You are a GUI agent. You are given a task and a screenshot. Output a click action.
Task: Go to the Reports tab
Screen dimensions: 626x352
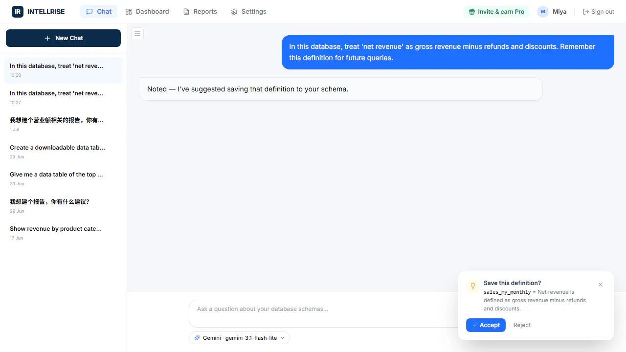[200, 12]
